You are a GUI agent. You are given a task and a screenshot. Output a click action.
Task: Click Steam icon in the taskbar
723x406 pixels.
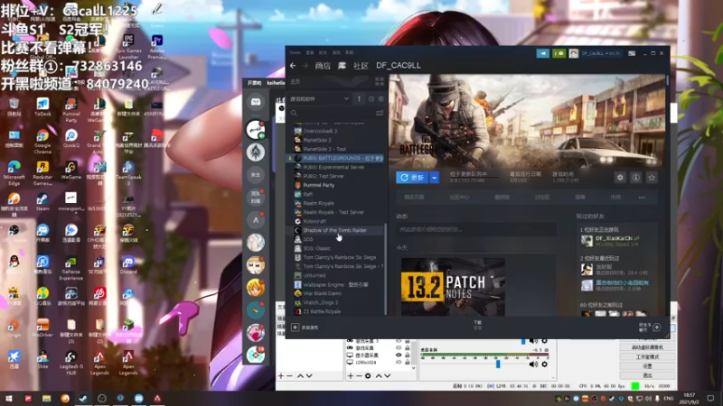83,398
